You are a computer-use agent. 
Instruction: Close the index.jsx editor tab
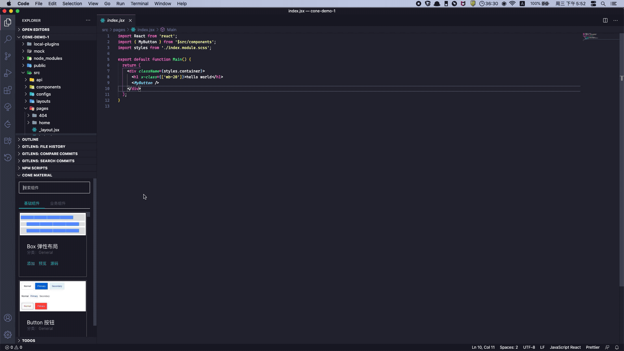tap(130, 20)
